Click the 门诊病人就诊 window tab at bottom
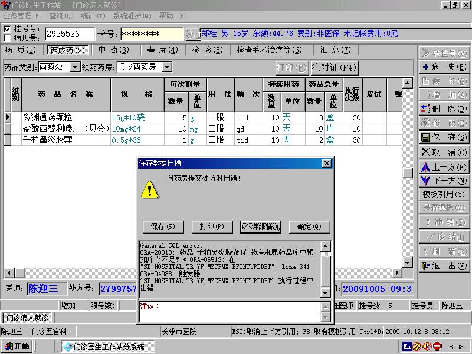472x354 pixels. [27, 318]
